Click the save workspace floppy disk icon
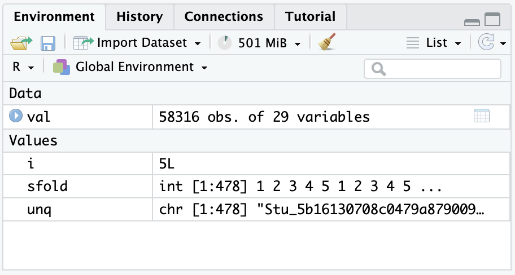Screen dimensions: 515x275 [x=47, y=43]
